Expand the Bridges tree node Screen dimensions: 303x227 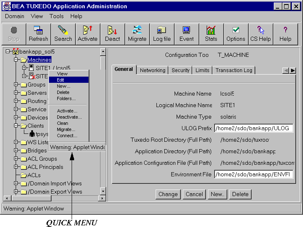click(16, 150)
